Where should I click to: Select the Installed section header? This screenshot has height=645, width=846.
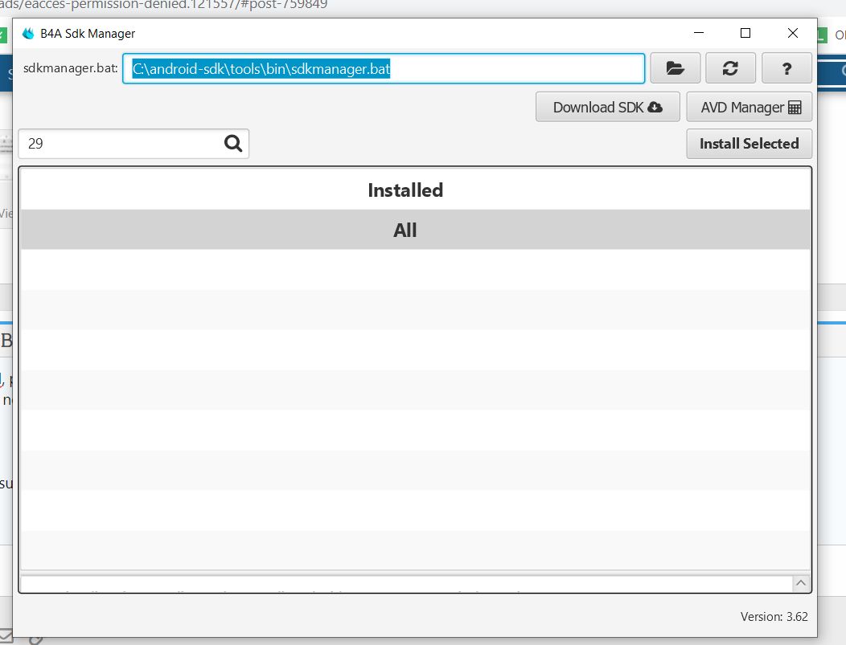click(x=416, y=190)
